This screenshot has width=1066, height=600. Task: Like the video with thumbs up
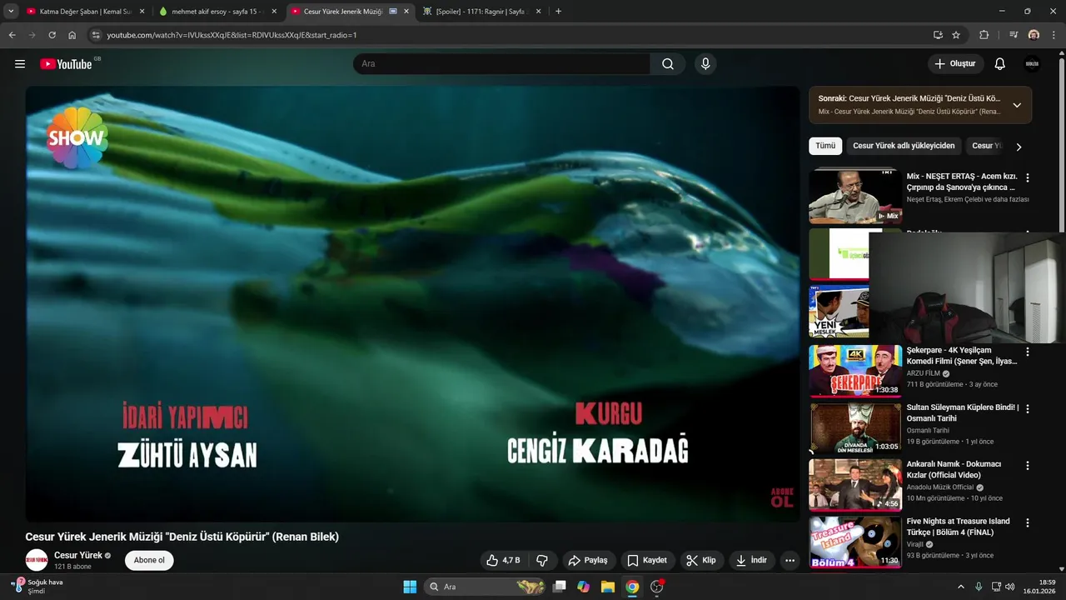coord(504,560)
